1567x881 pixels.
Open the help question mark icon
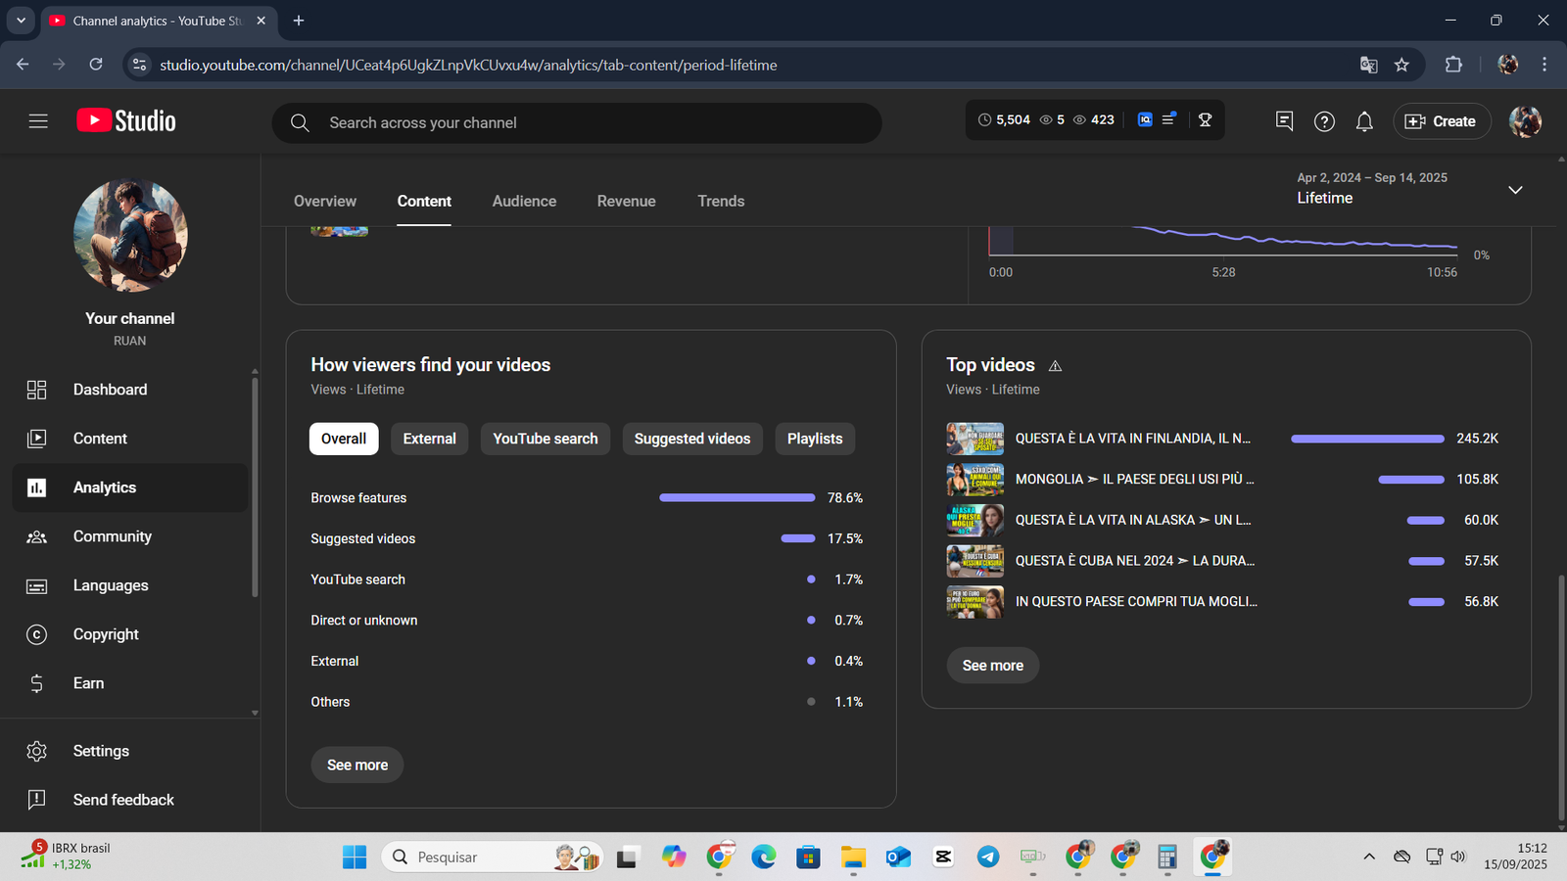tap(1324, 121)
